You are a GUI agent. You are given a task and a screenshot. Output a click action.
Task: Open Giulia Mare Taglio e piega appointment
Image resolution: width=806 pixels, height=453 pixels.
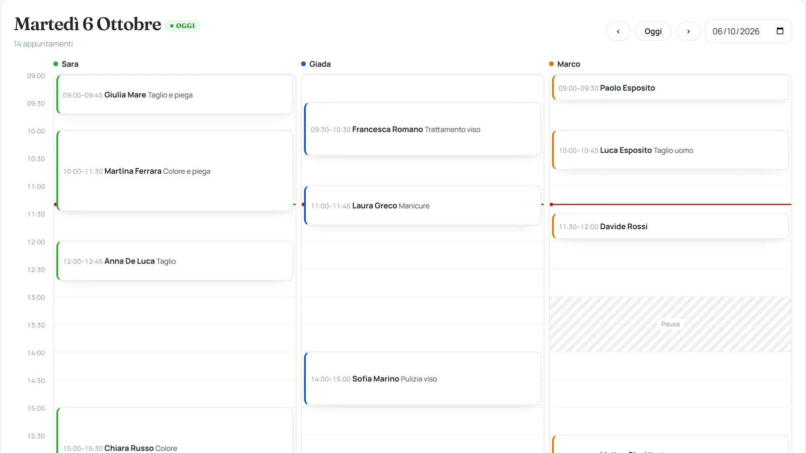tap(175, 95)
